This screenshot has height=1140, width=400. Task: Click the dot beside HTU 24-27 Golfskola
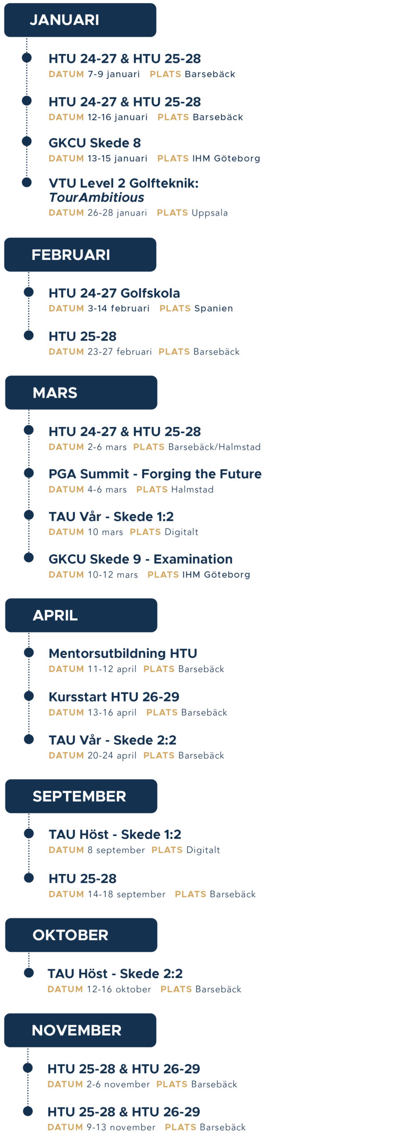click(x=29, y=292)
